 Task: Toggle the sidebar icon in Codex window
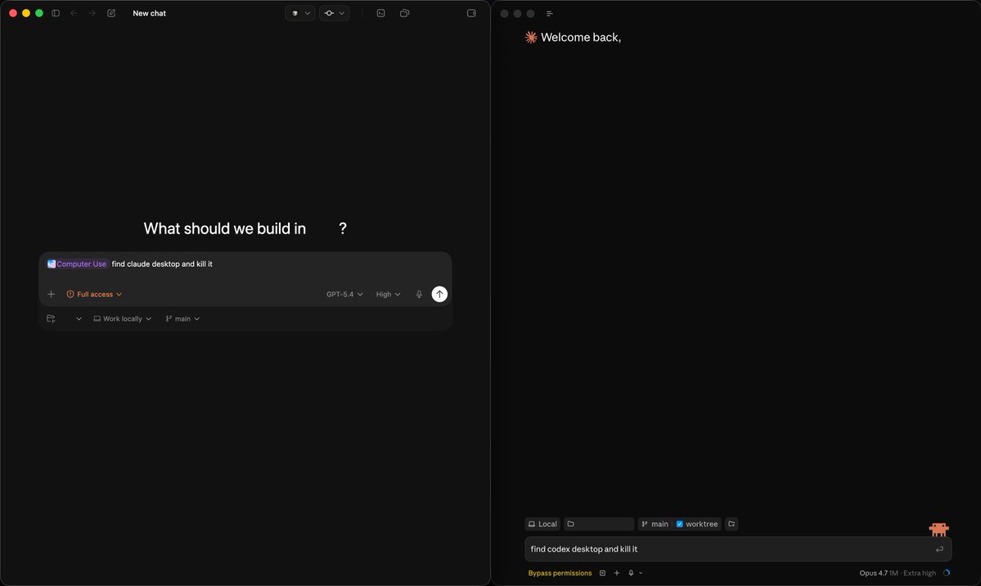tap(56, 13)
